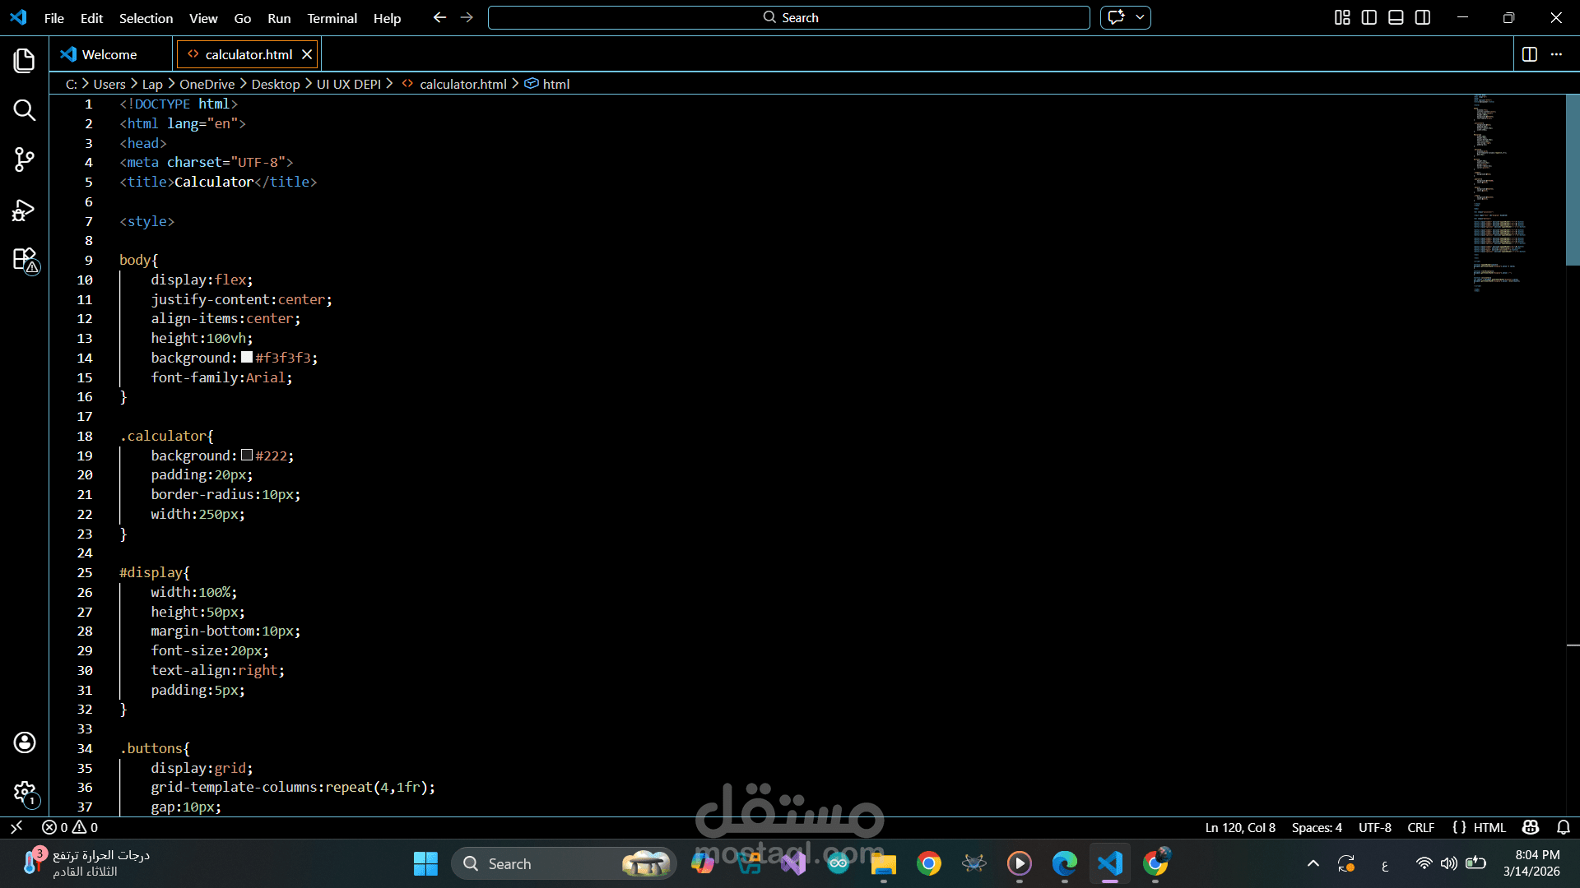Open the Source Control view
Viewport: 1580px width, 888px height.
point(25,160)
